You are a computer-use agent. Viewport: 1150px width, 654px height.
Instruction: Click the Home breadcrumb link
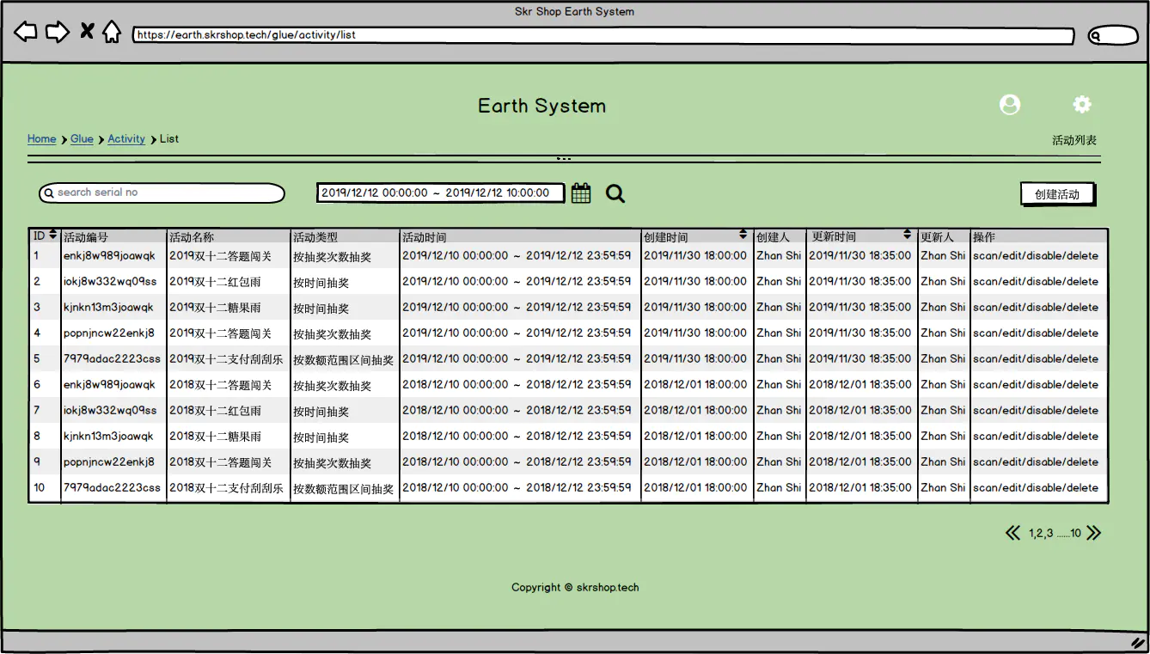point(42,139)
